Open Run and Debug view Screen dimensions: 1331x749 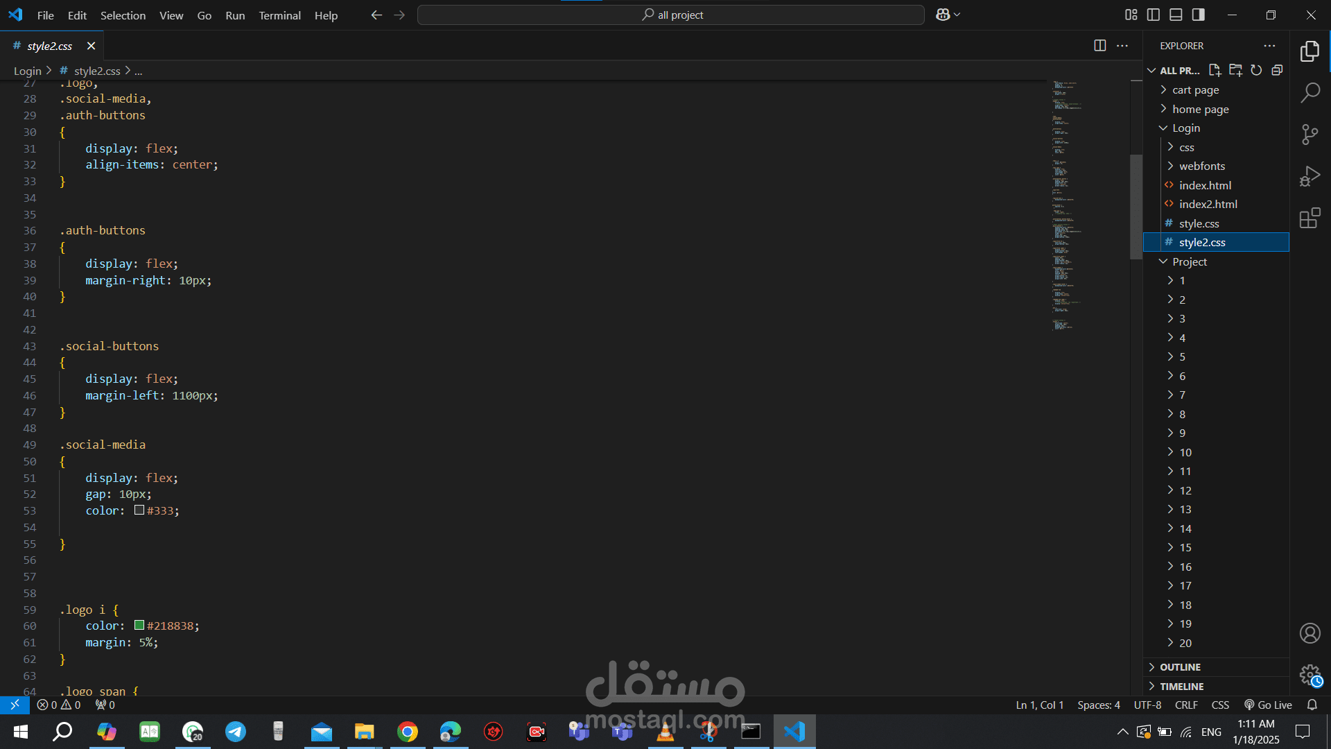[1310, 176]
